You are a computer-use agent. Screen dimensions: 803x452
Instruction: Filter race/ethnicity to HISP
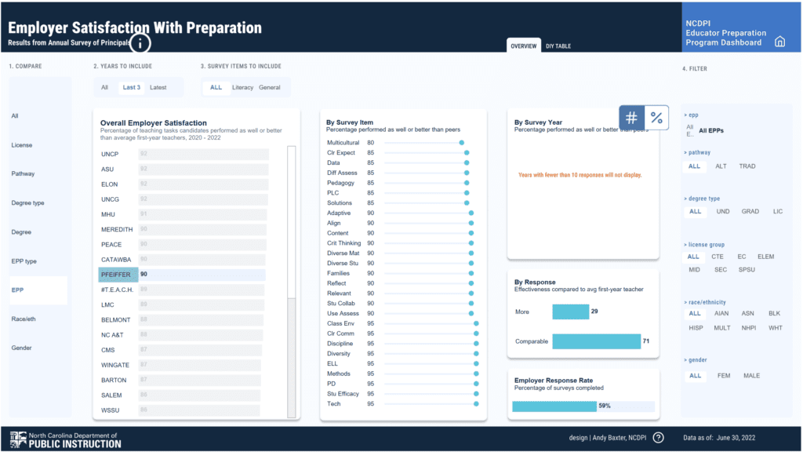pos(696,328)
